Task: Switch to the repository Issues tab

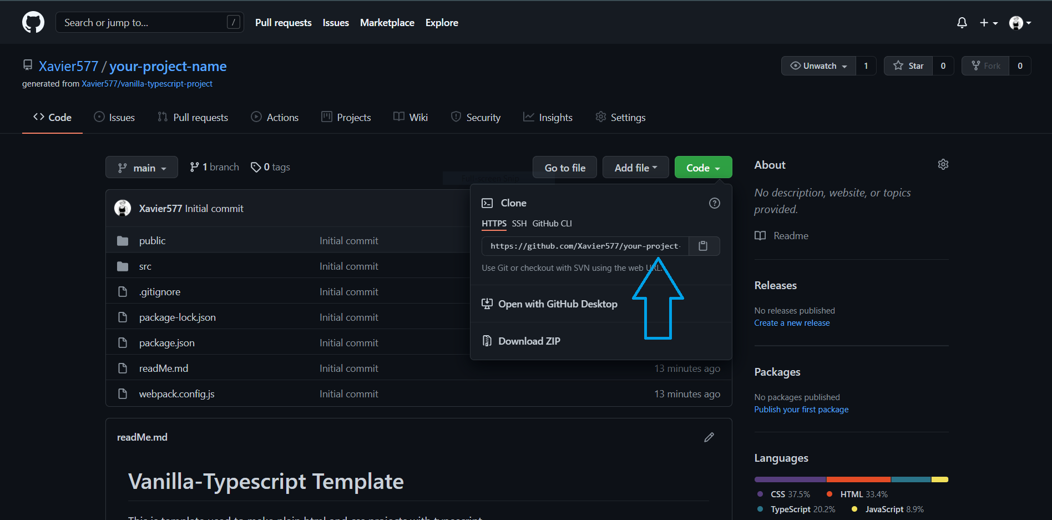Action: point(114,118)
